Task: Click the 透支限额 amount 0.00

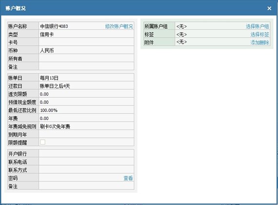Action: [x=44, y=94]
